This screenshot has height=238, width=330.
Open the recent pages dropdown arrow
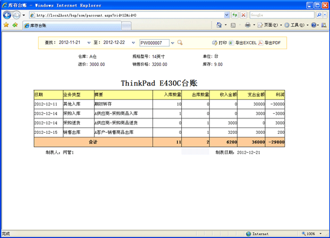(24, 15)
